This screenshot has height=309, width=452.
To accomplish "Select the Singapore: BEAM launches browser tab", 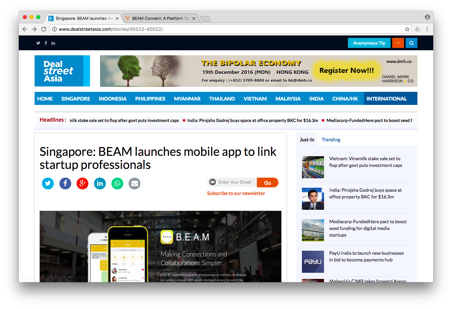I will [84, 18].
